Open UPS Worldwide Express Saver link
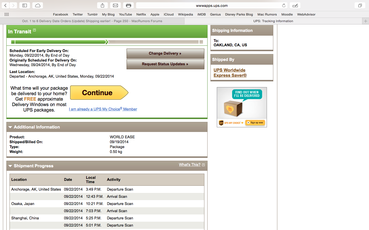 click(230, 73)
